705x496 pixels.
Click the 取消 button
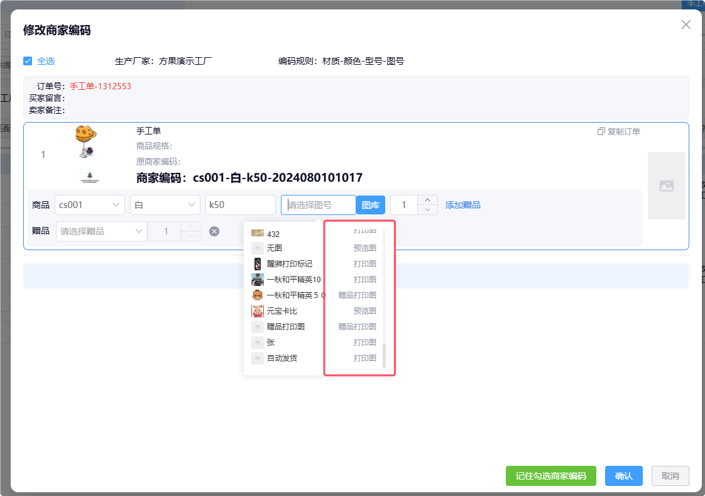click(x=670, y=476)
